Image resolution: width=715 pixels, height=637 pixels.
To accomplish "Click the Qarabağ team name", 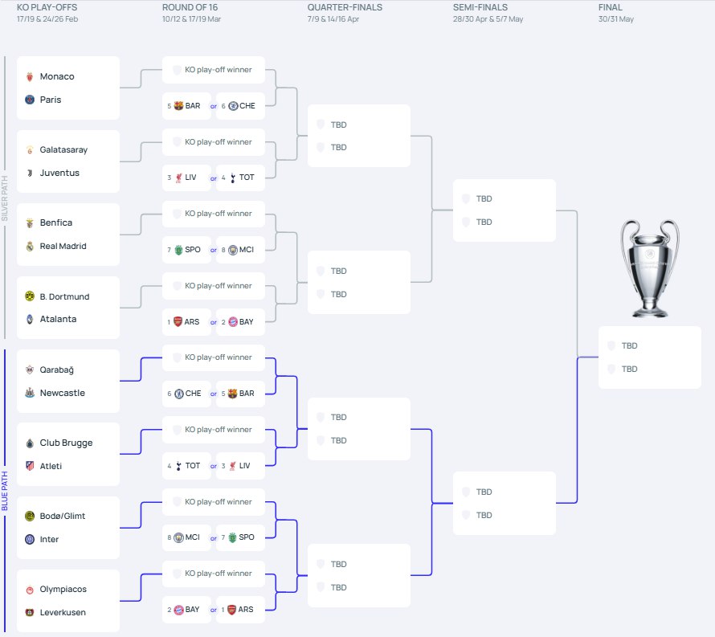I will (x=57, y=370).
